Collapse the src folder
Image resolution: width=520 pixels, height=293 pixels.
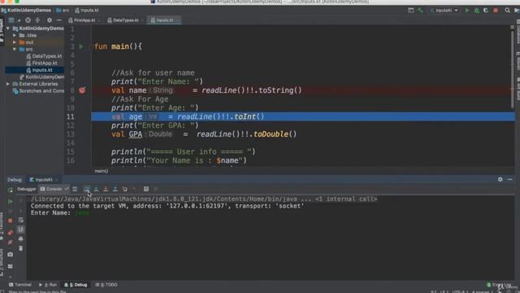click(15, 49)
